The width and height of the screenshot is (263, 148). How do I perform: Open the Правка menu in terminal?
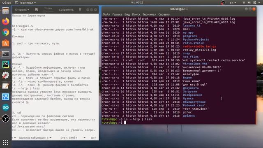pos(117,14)
